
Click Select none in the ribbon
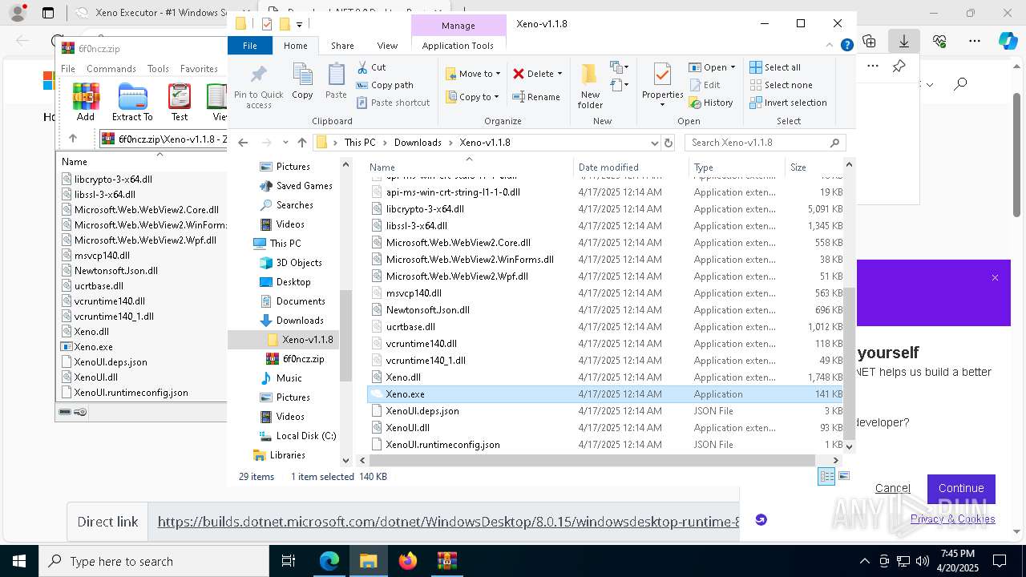coord(781,85)
